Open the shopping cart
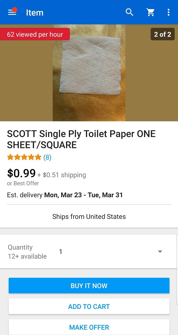 point(151,12)
